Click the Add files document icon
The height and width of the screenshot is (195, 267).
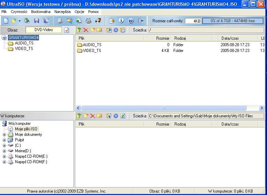coord(112,21)
